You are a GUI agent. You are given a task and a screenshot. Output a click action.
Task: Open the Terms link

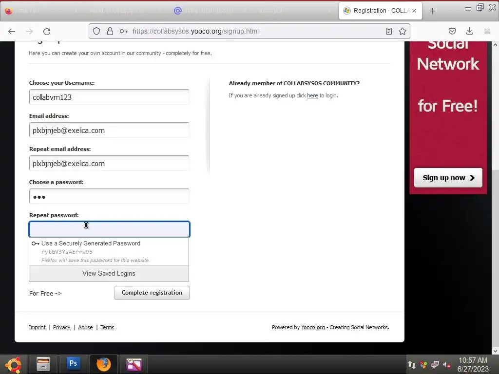(x=107, y=327)
